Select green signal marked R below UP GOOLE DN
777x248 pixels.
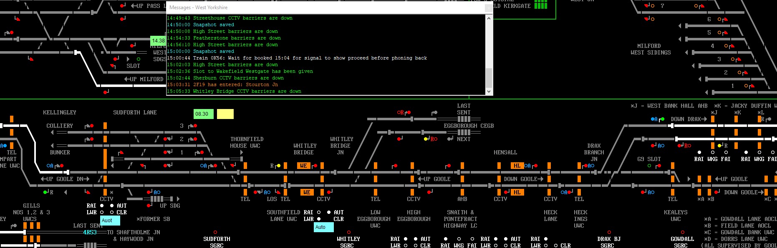pyautogui.click(x=45, y=192)
